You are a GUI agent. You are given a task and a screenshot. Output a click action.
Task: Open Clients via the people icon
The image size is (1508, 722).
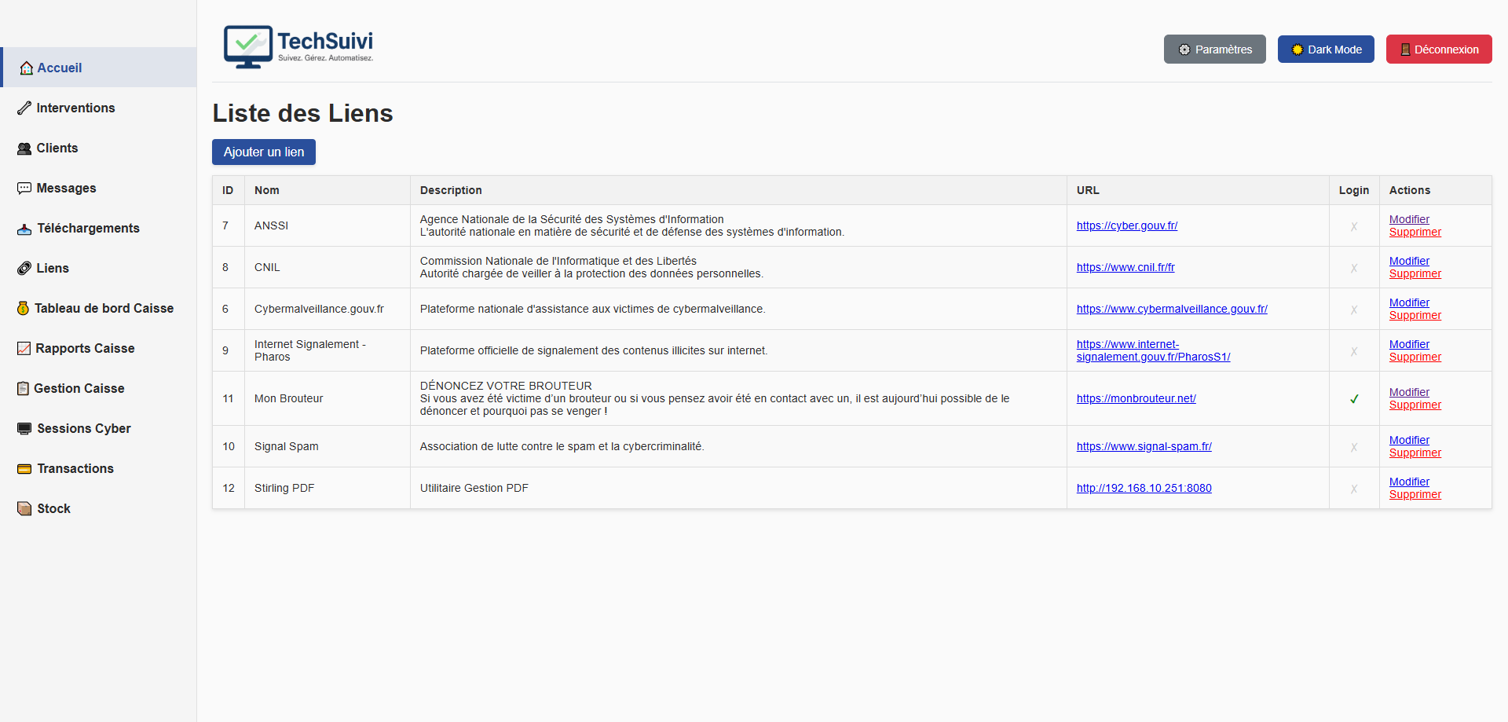(24, 148)
